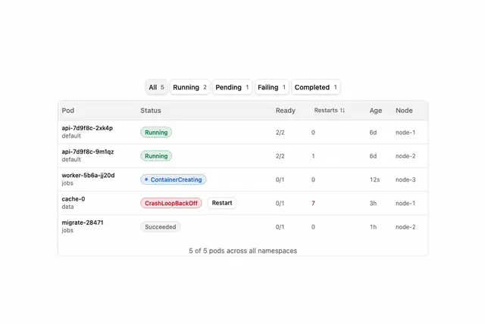Click node-2 in the migrate-28471 row
Image resolution: width=485 pixels, height=324 pixels.
[x=405, y=227]
